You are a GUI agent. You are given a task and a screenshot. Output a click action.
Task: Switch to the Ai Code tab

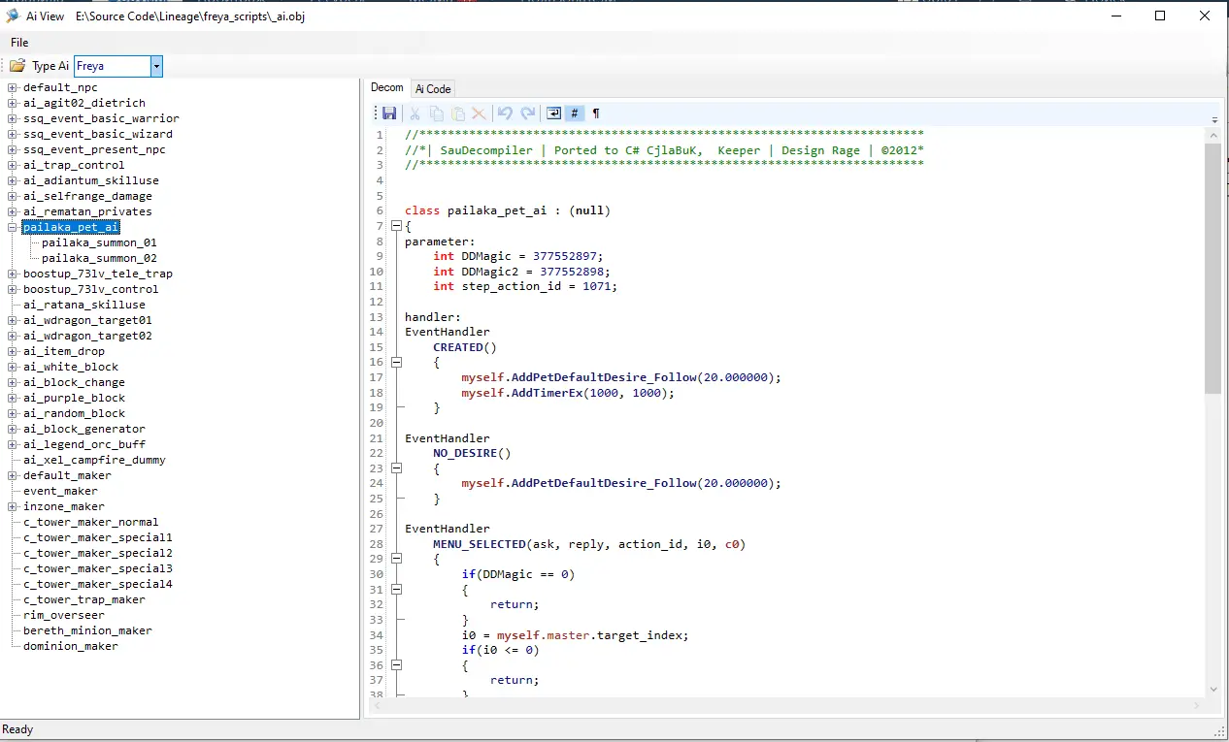coord(433,88)
